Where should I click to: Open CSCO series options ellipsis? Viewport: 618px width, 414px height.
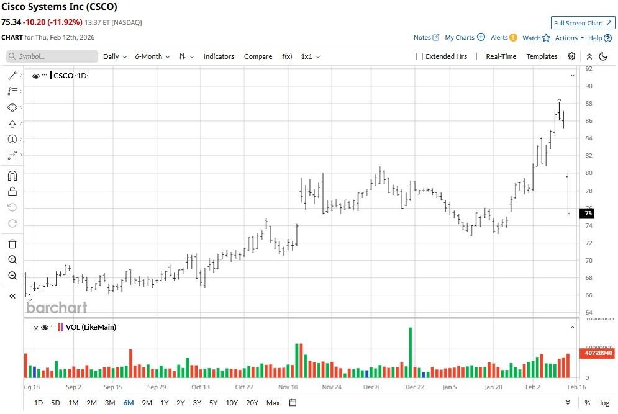coord(45,75)
